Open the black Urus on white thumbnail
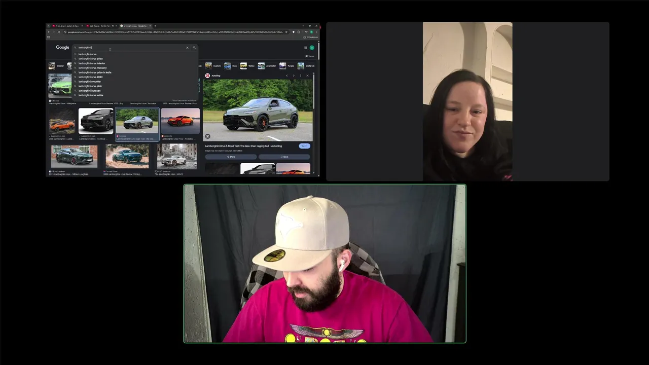The width and height of the screenshot is (649, 365). 96,121
